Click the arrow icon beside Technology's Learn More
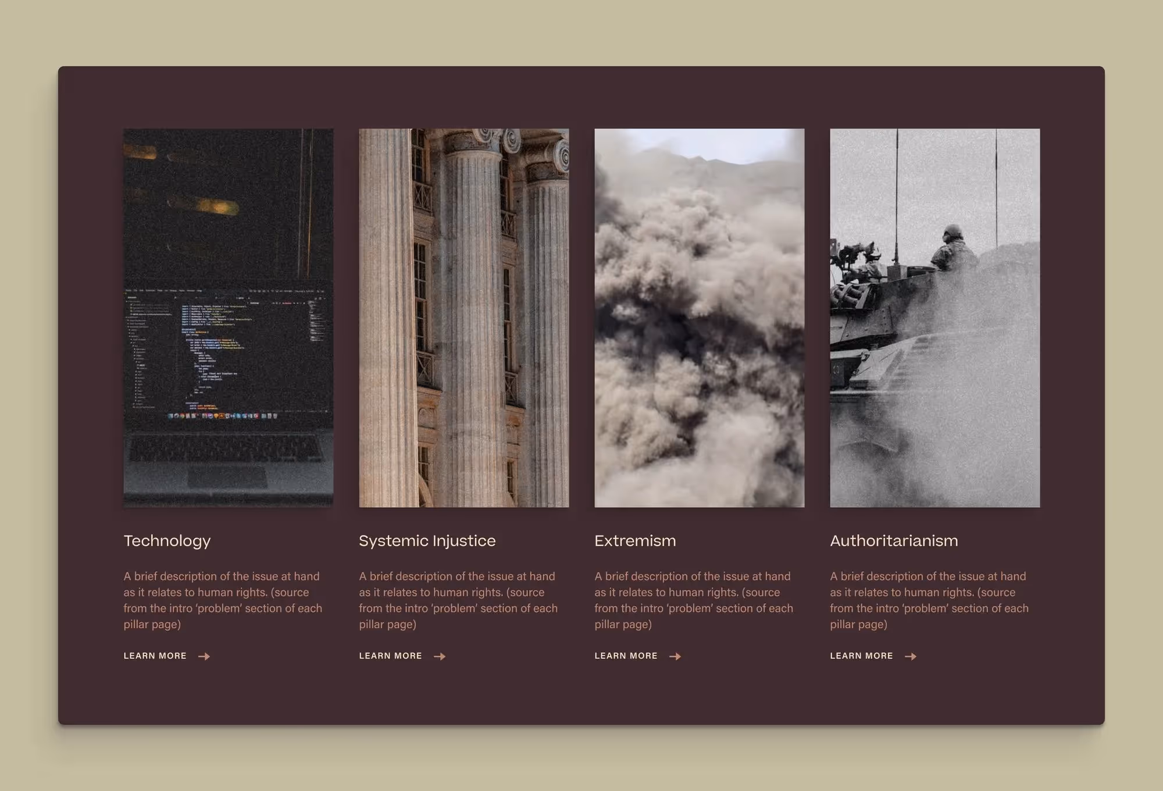 click(204, 656)
